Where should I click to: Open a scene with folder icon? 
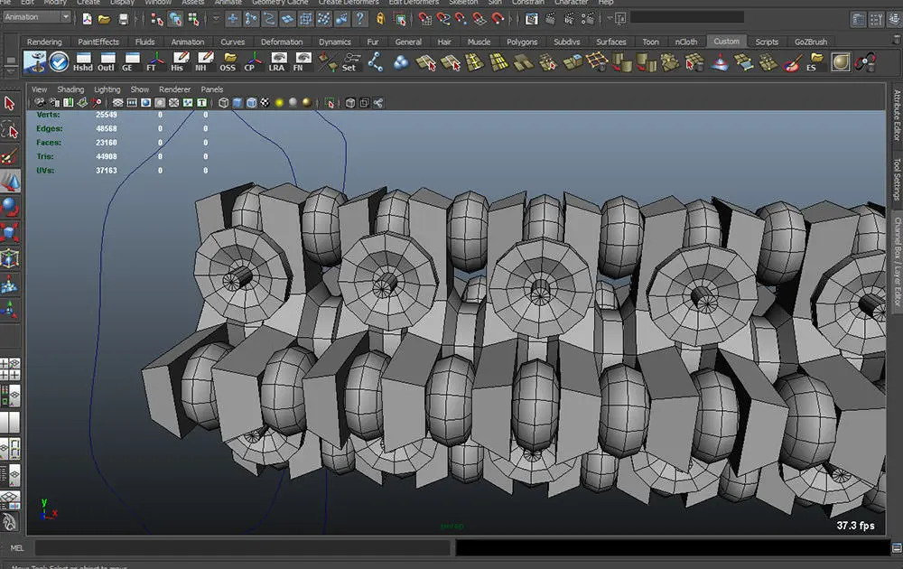pyautogui.click(x=104, y=20)
